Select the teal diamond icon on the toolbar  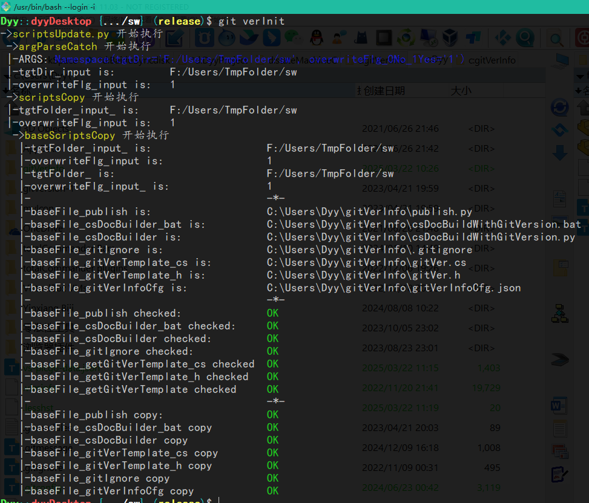point(502,37)
